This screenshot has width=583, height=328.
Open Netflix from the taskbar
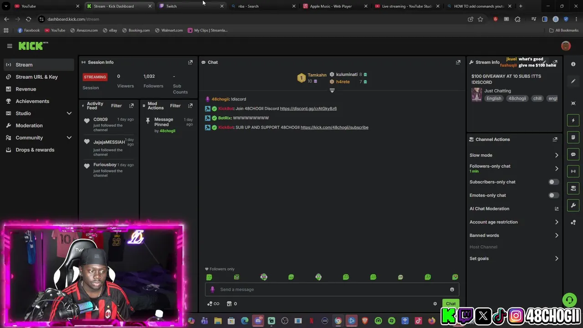click(312, 321)
